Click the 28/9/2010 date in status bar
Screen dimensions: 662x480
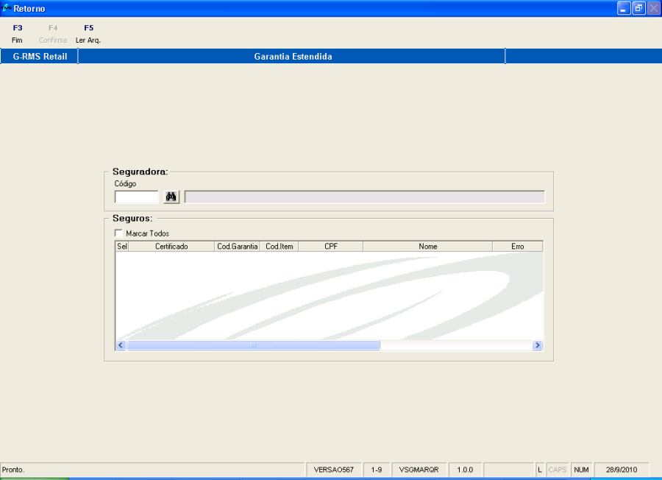622,470
